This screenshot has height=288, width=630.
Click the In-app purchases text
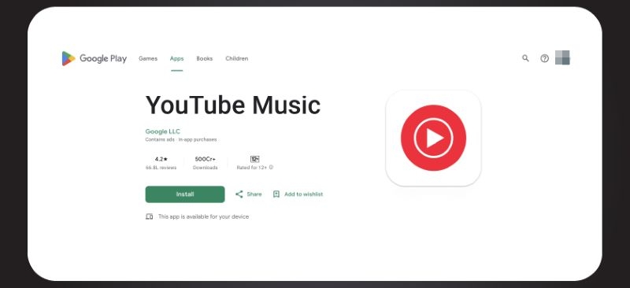(x=198, y=140)
